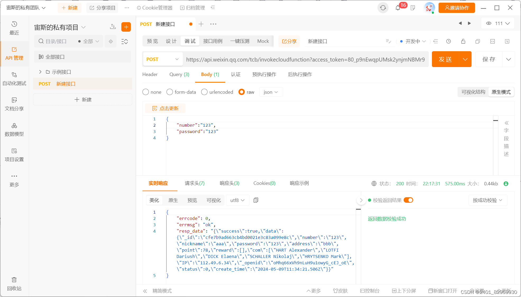
Task: Copy the response using copy icon
Action: (x=256, y=200)
